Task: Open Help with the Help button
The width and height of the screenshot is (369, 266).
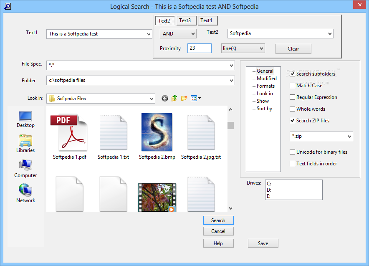Action: (218, 243)
